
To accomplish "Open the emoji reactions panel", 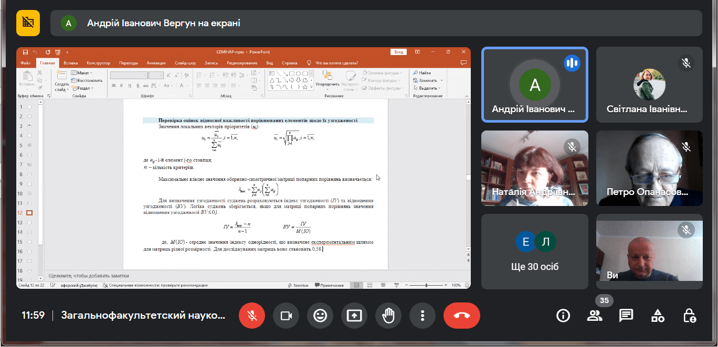I will point(320,316).
